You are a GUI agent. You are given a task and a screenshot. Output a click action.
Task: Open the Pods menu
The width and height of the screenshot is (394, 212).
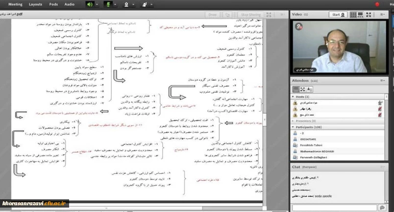(53, 4)
